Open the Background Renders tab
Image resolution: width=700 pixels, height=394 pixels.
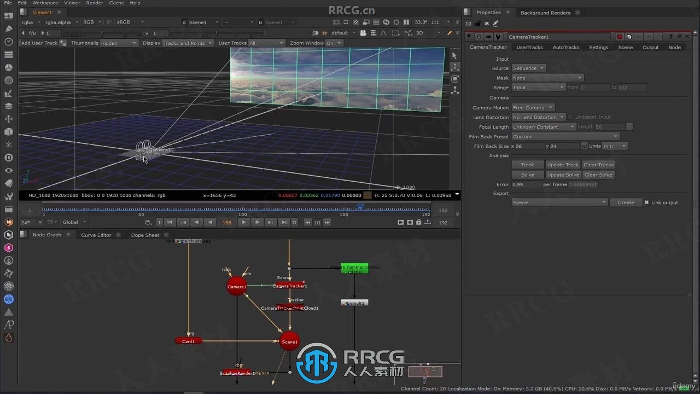pyautogui.click(x=545, y=13)
